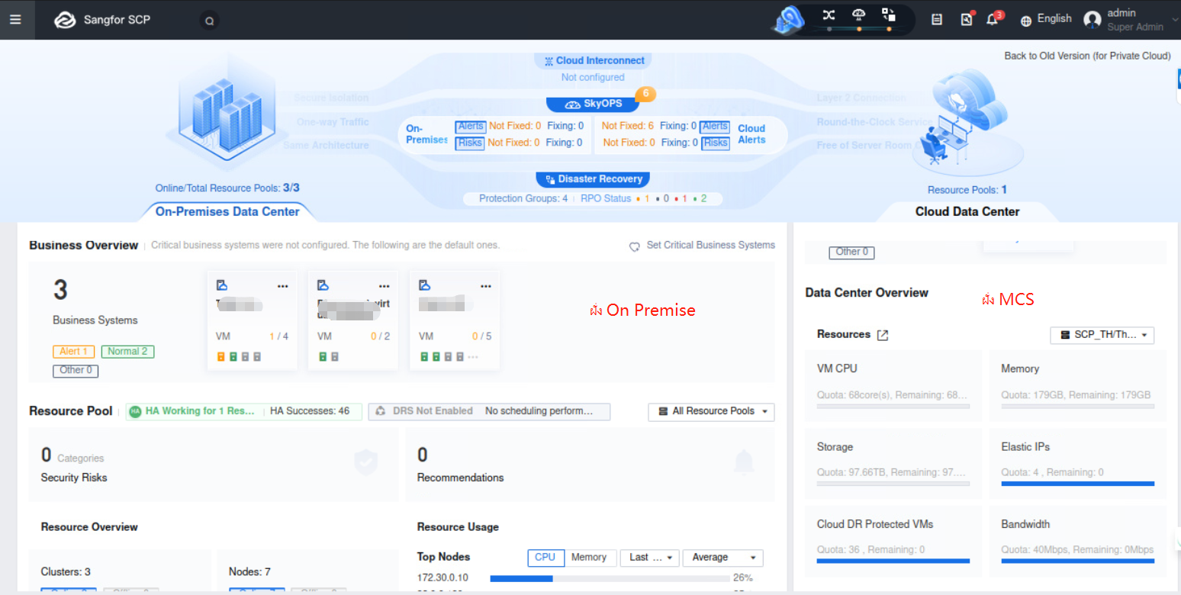
Task: Open the task list clipboard icon
Action: point(937,20)
